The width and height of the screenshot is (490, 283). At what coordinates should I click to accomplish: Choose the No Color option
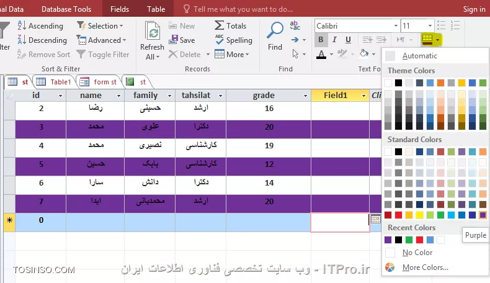[435, 253]
